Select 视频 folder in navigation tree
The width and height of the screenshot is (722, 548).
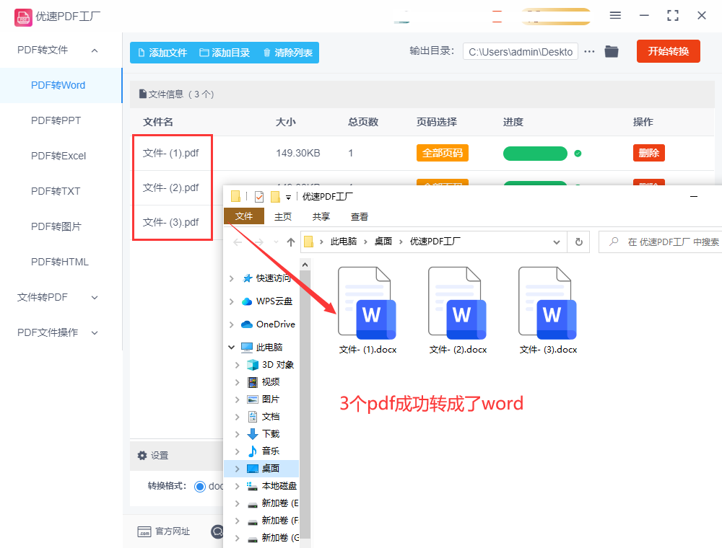click(x=270, y=382)
